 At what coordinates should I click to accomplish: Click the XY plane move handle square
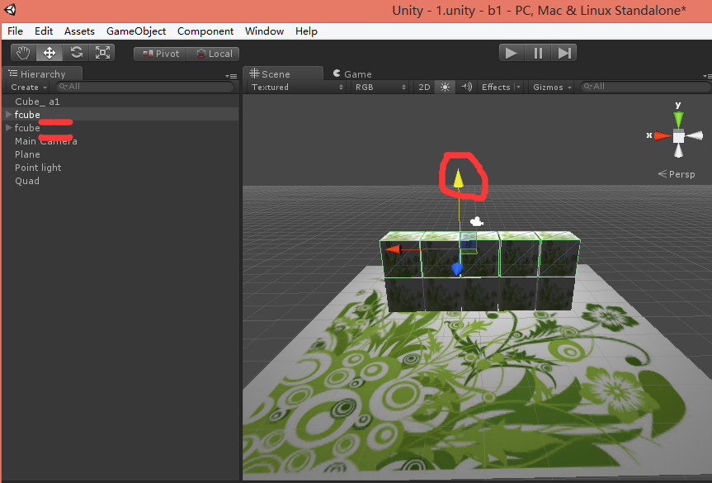coord(468,241)
